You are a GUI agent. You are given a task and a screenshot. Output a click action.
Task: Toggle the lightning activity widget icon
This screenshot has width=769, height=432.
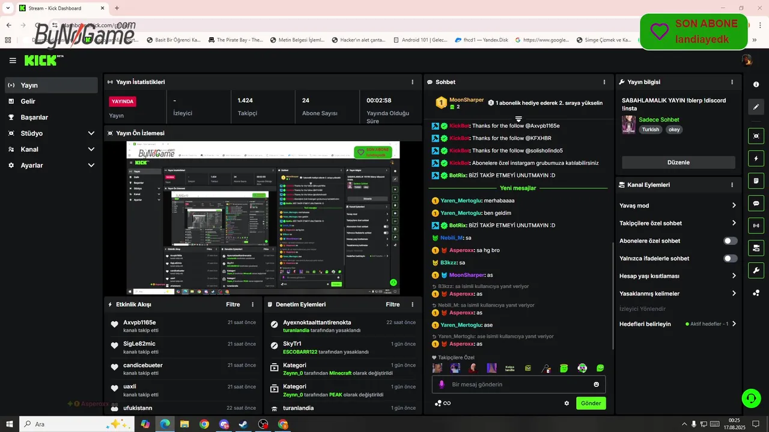pyautogui.click(x=756, y=158)
